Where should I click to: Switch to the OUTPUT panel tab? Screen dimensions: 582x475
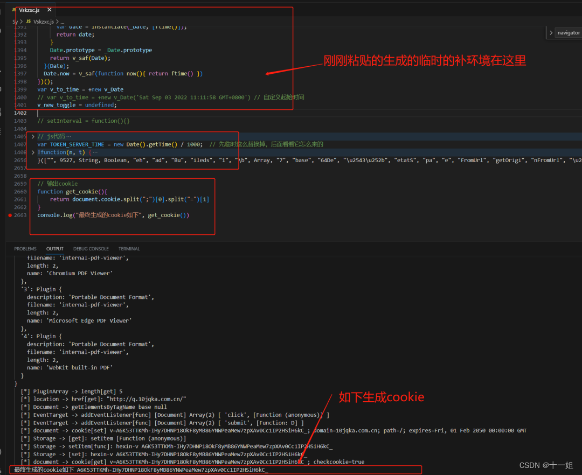pos(54,249)
